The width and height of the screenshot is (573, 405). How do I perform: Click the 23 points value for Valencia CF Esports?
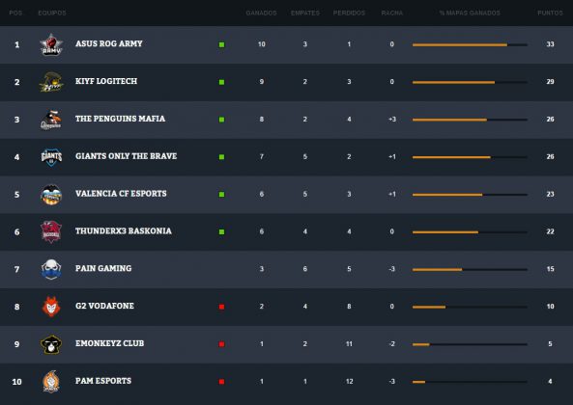click(550, 194)
